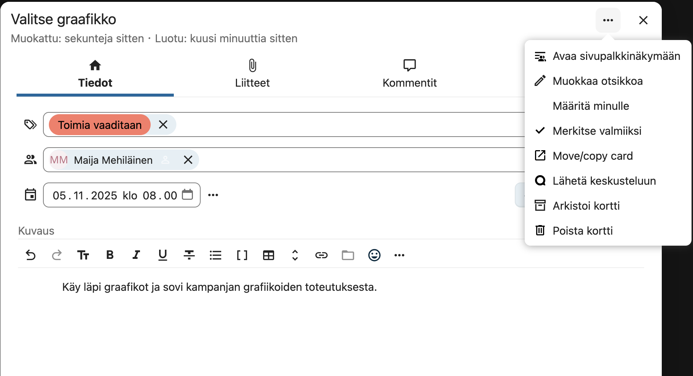Choose Poista kortti to delete card
693x376 pixels.
582,231
